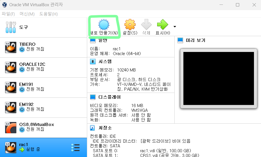Minimize the VirtualBox manager window
261x157 pixels.
coord(221,5)
